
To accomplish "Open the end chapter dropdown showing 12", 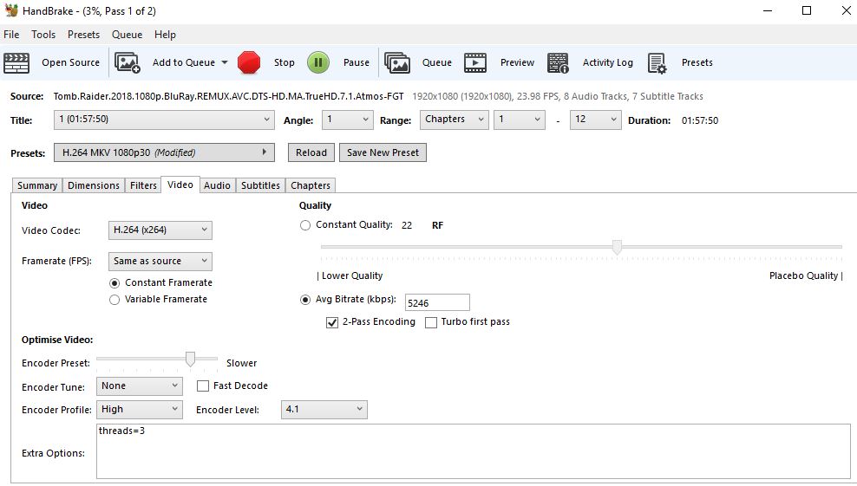I will 595,120.
